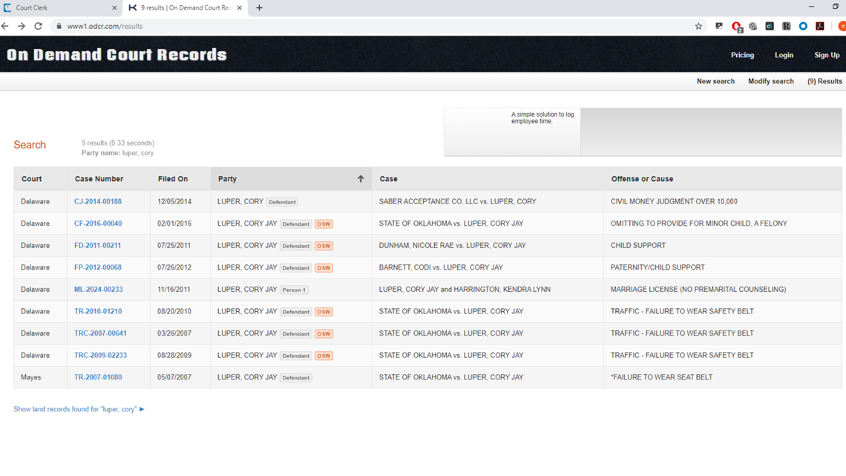This screenshot has height=476, width=846.
Task: Click the (9) Results link
Action: pos(824,81)
